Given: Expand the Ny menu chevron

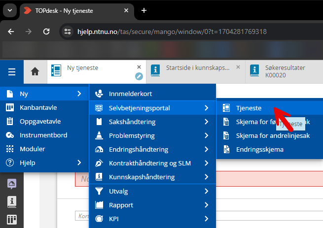Looking at the screenshot, I should [79, 94].
